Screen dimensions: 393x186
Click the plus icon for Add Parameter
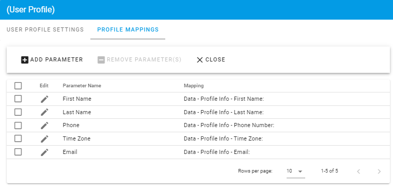pos(25,60)
